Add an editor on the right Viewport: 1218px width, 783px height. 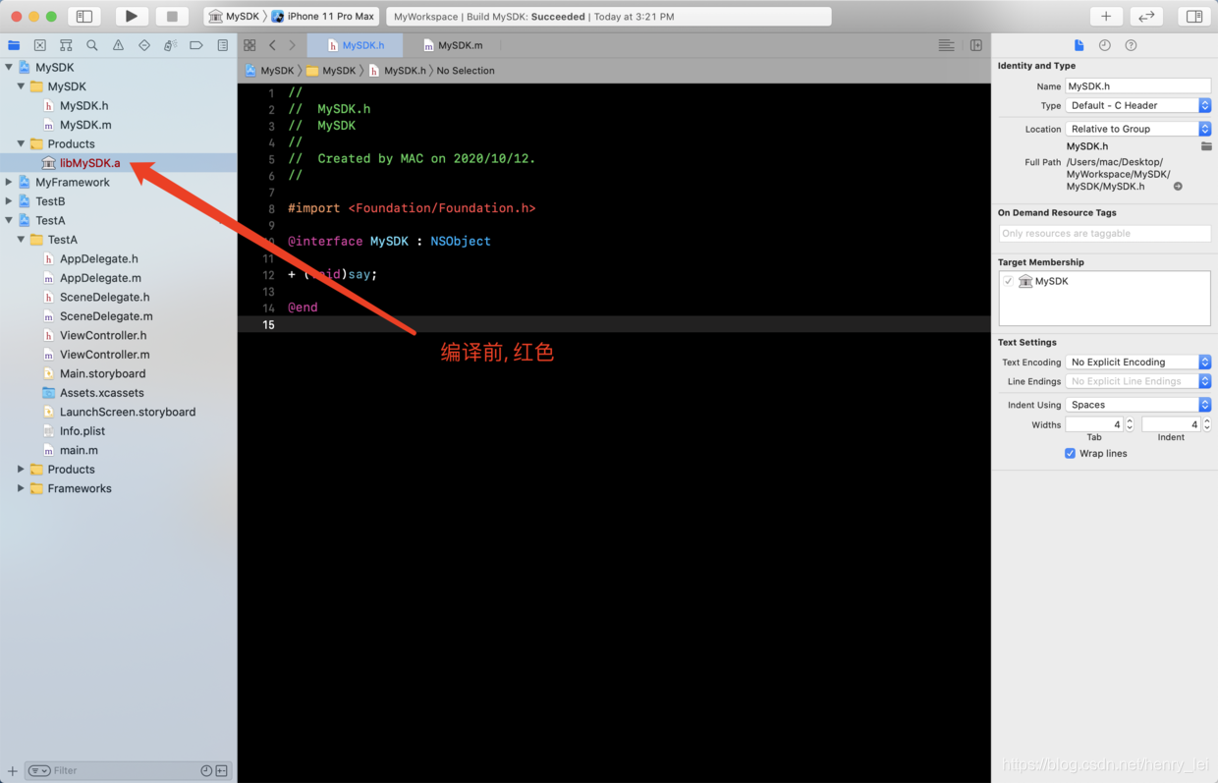point(976,45)
